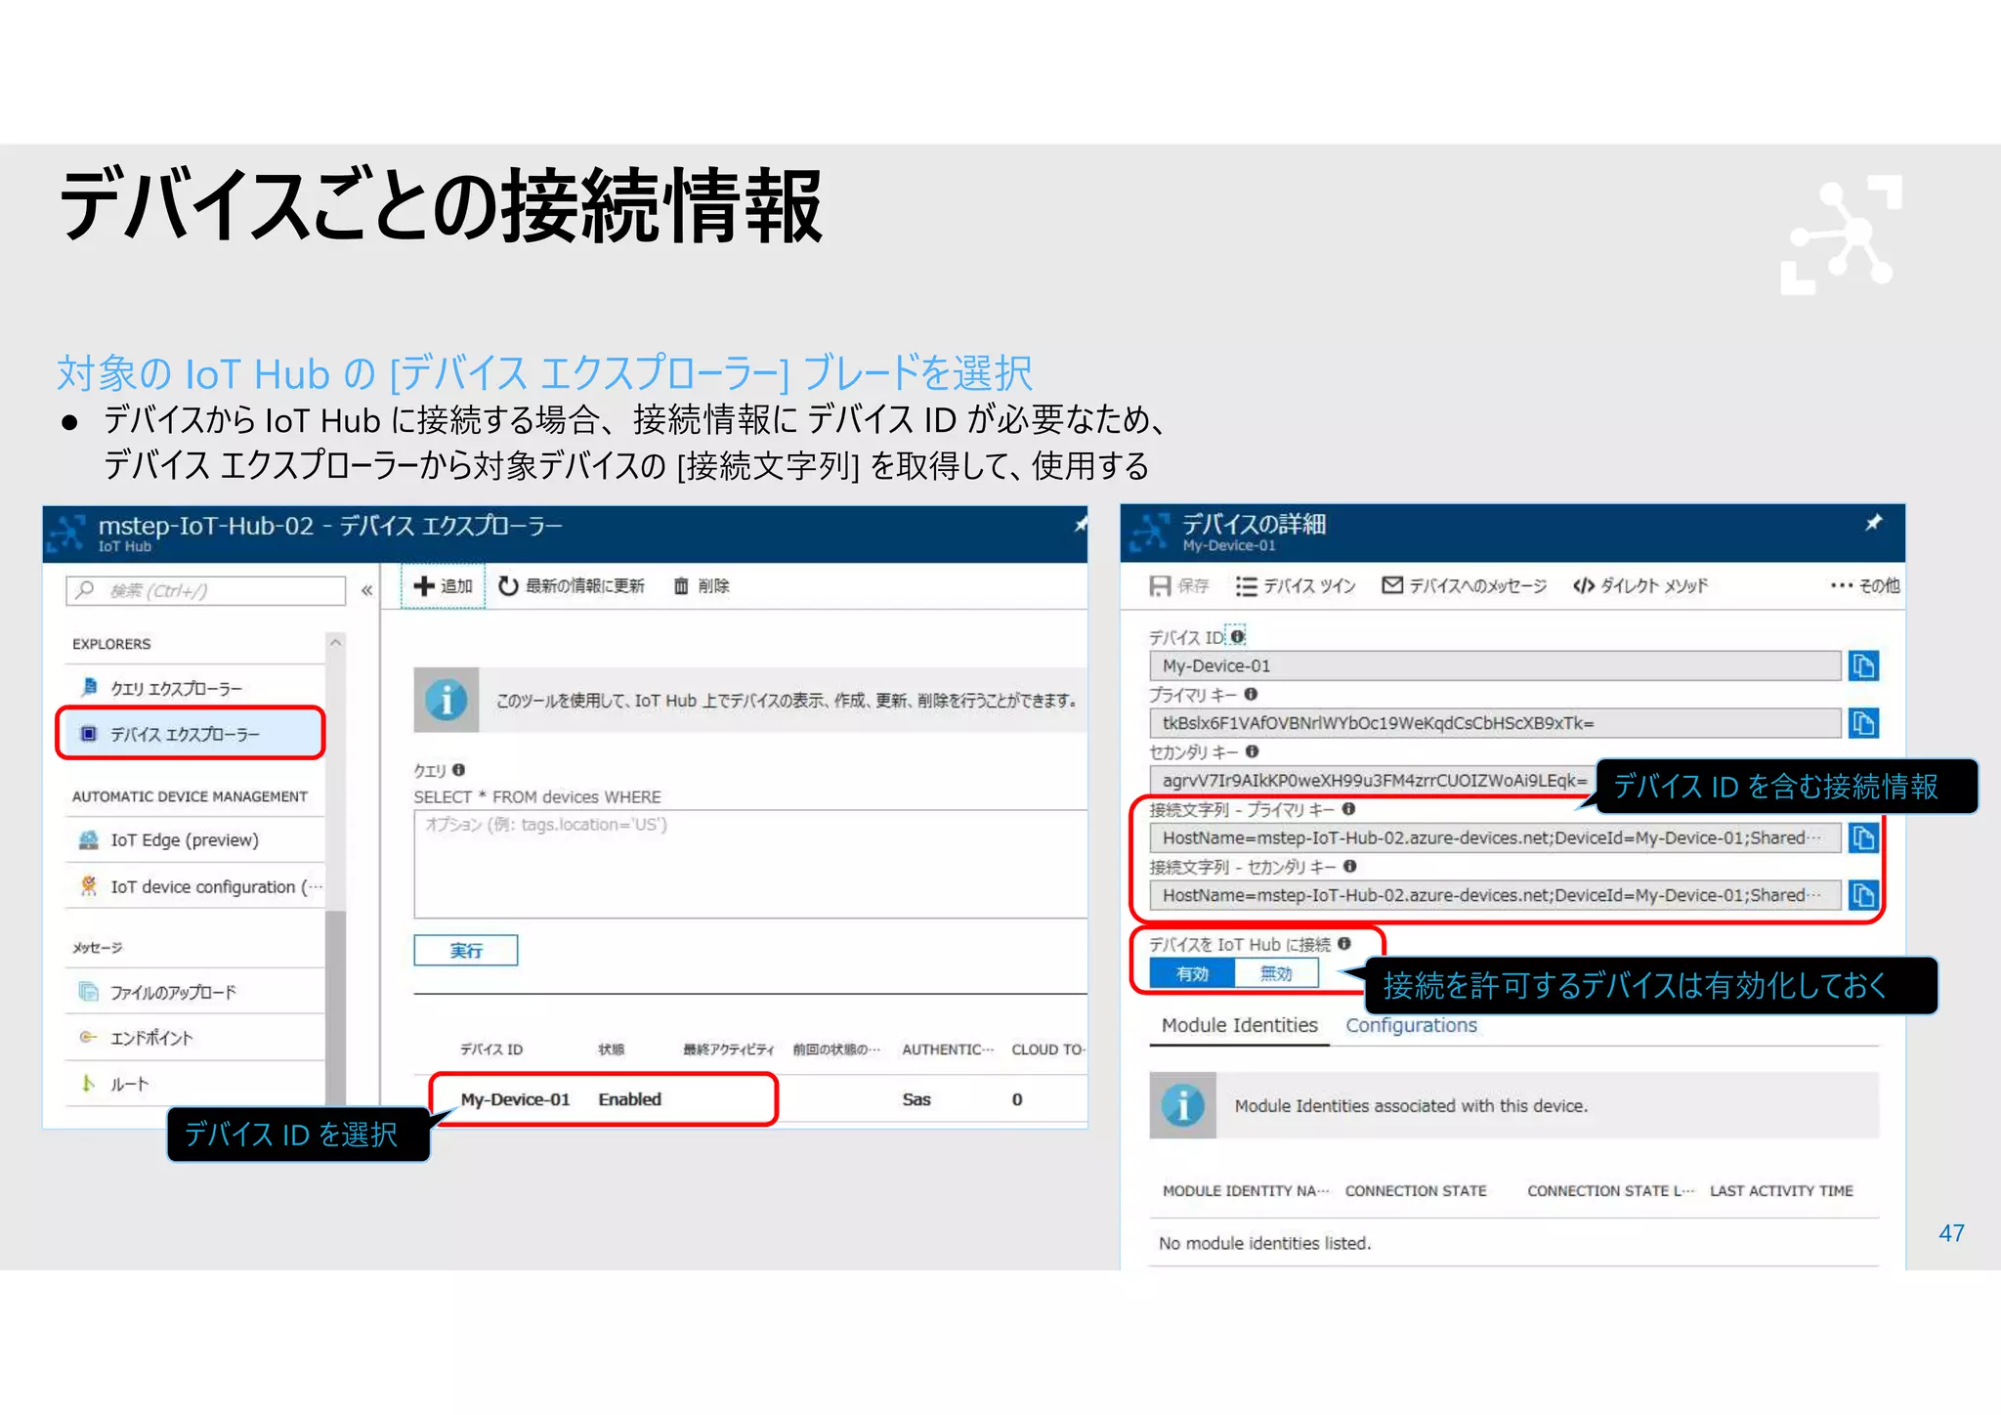2001x1415 pixels.
Task: Click primary connection string field
Action: [x=1495, y=837]
